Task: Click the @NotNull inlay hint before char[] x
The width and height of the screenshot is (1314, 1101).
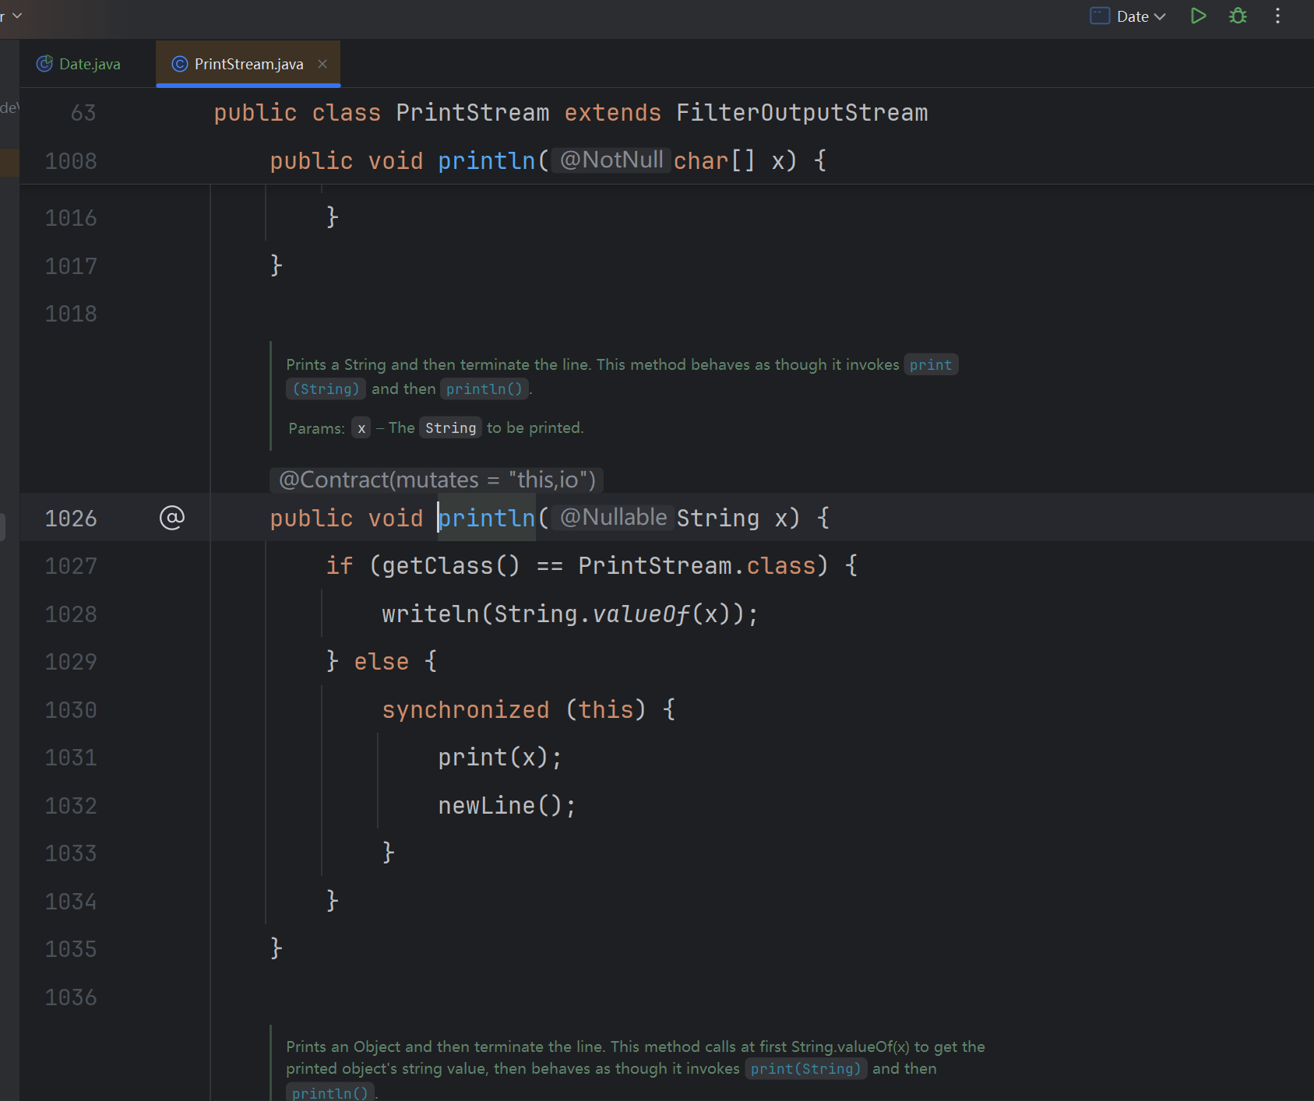Action: pos(611,160)
